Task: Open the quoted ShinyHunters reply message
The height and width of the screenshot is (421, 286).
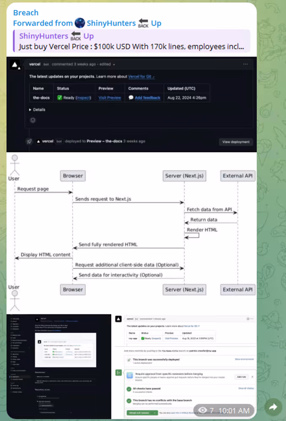Action: point(132,41)
